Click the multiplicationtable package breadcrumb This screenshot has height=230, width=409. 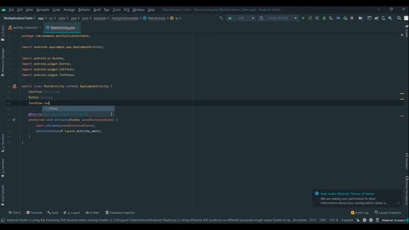click(x=125, y=19)
